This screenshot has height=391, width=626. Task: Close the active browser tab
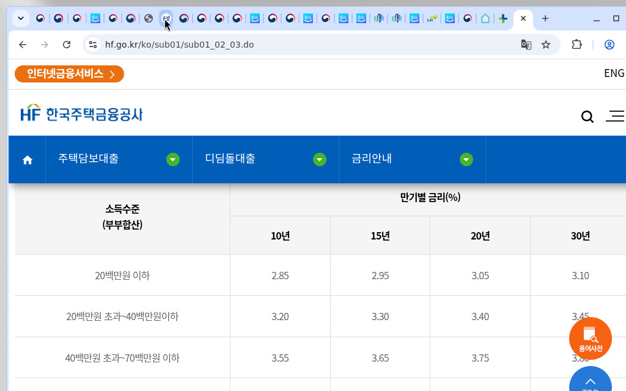[523, 18]
